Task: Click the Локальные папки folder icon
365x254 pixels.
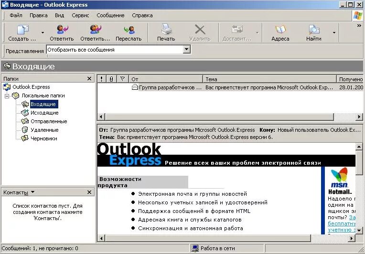Action: tap(16, 95)
